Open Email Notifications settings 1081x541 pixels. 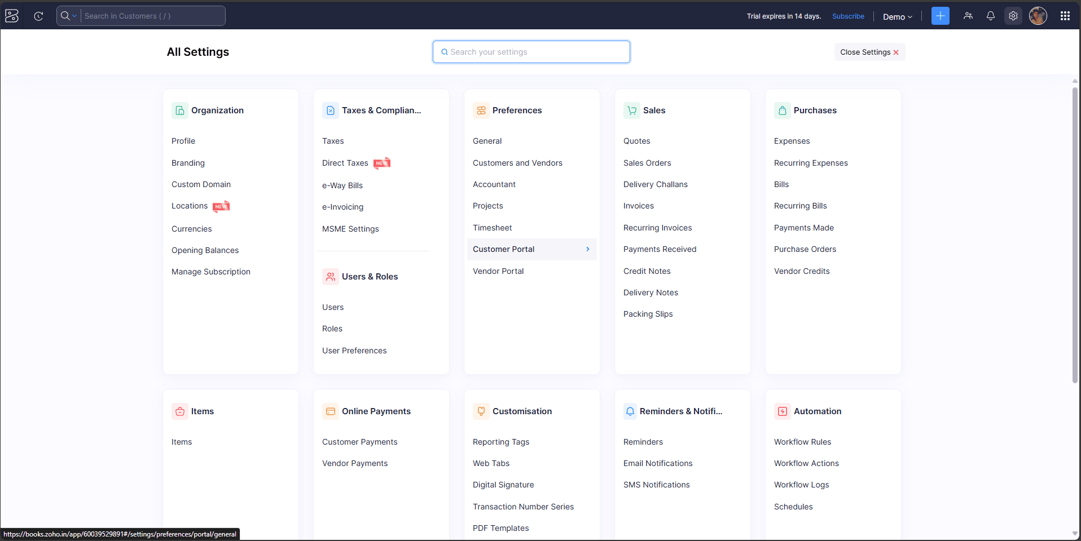658,463
